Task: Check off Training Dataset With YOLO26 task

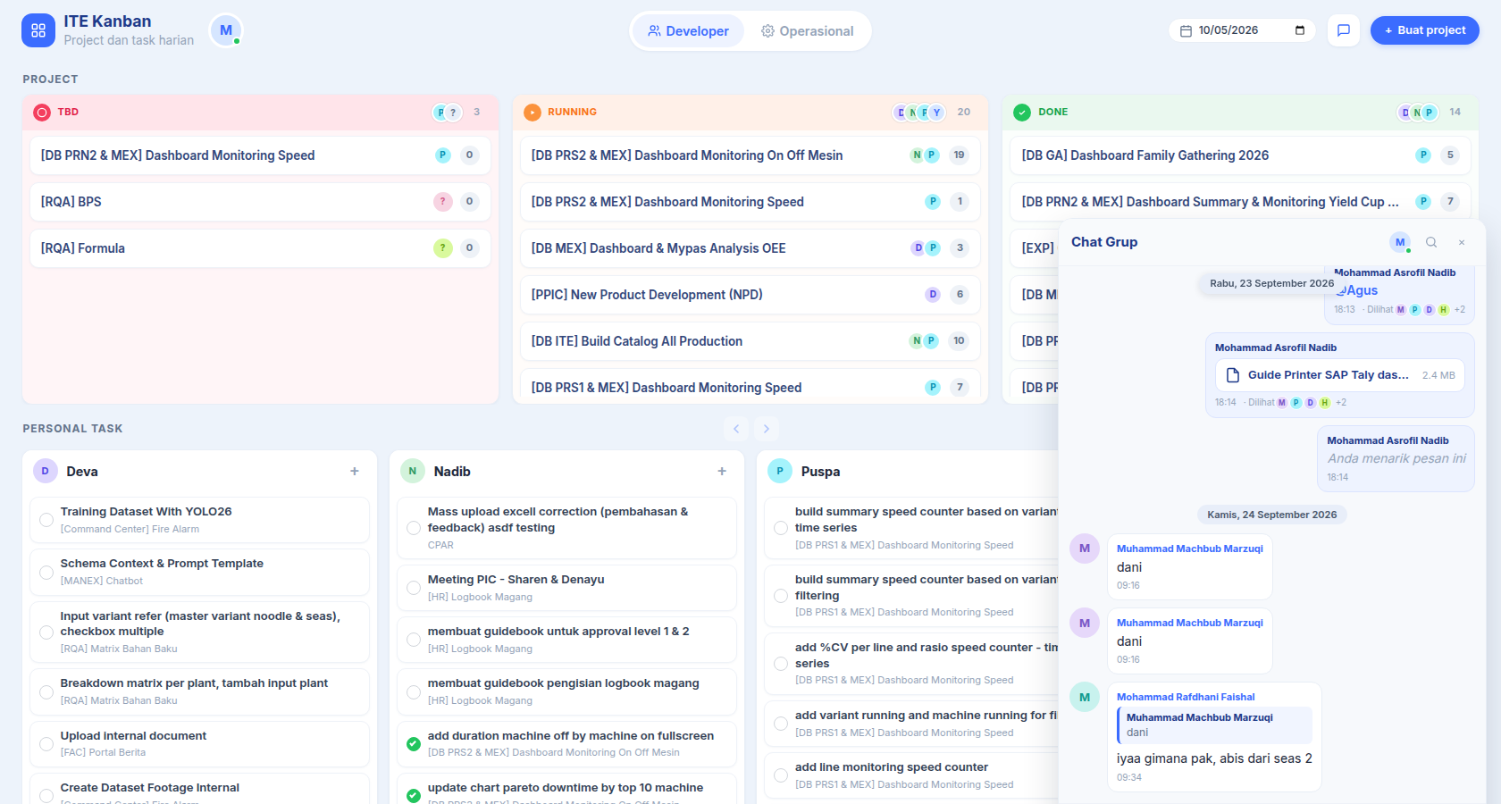Action: tap(46, 520)
